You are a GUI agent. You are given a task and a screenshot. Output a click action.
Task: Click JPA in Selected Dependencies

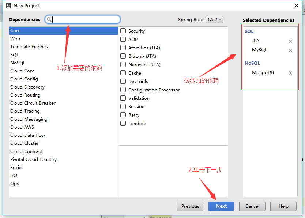(x=255, y=41)
